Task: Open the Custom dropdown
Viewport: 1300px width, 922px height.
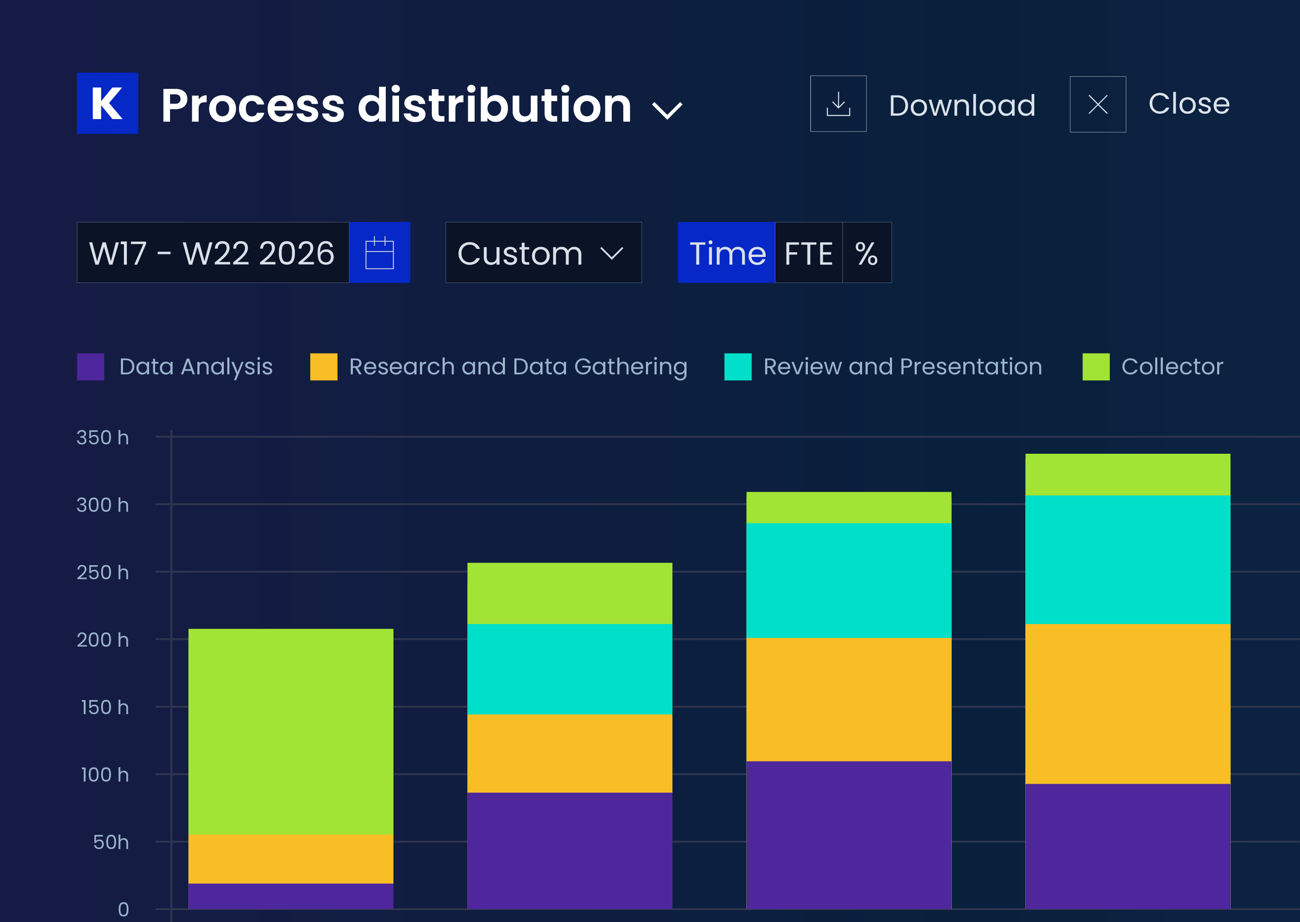Action: (543, 253)
